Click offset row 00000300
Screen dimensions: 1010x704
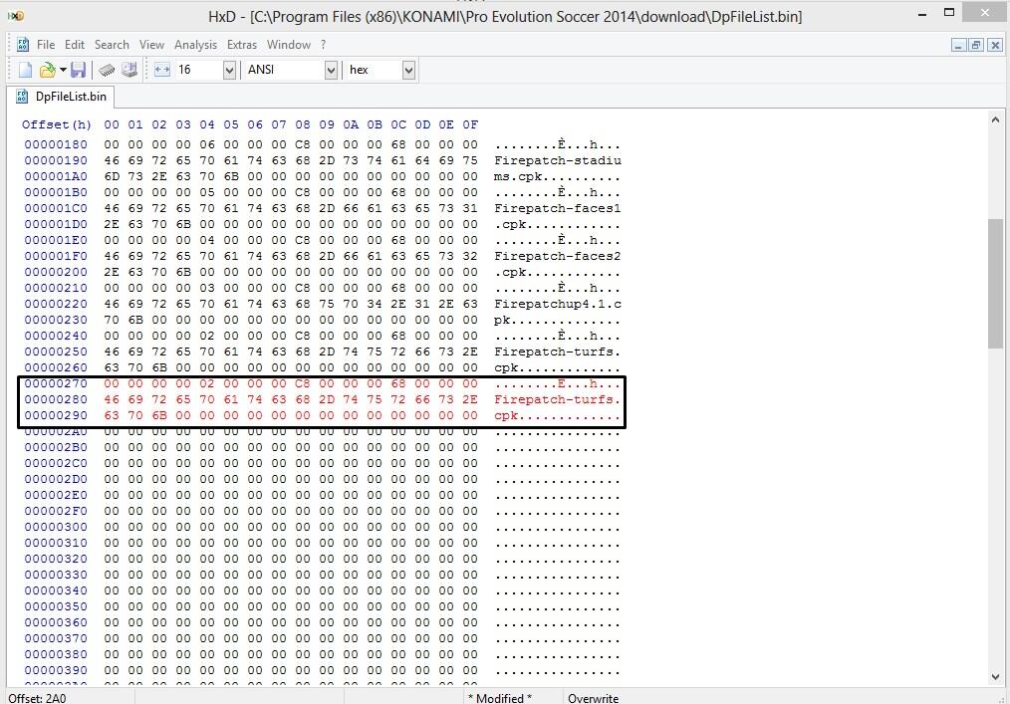56,527
